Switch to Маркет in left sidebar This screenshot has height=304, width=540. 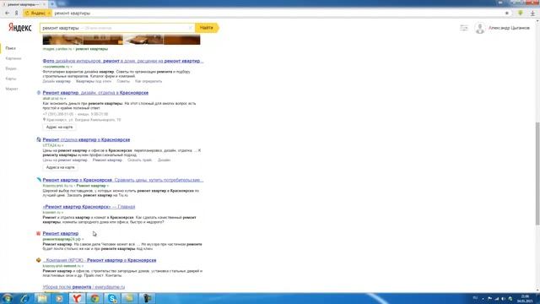tap(12, 89)
